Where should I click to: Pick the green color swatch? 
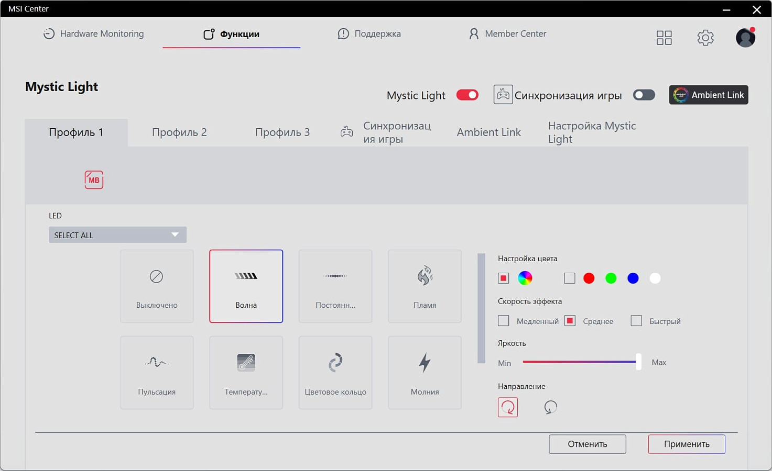(611, 278)
